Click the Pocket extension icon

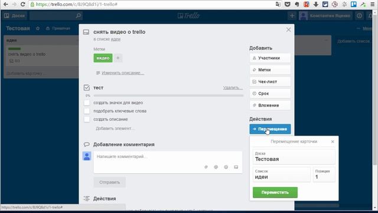click(288, 4)
